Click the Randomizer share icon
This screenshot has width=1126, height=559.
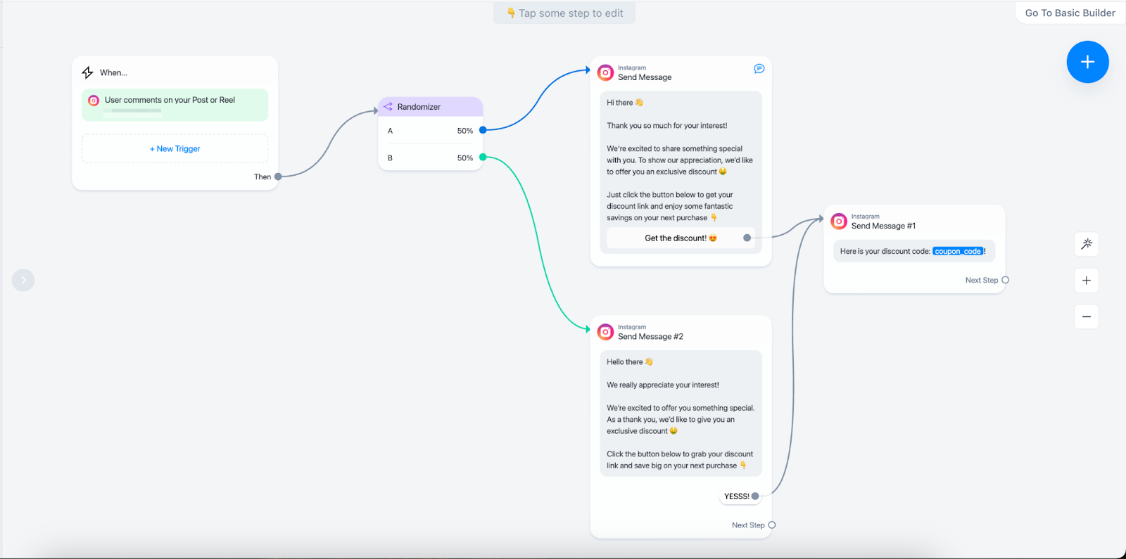tap(388, 107)
